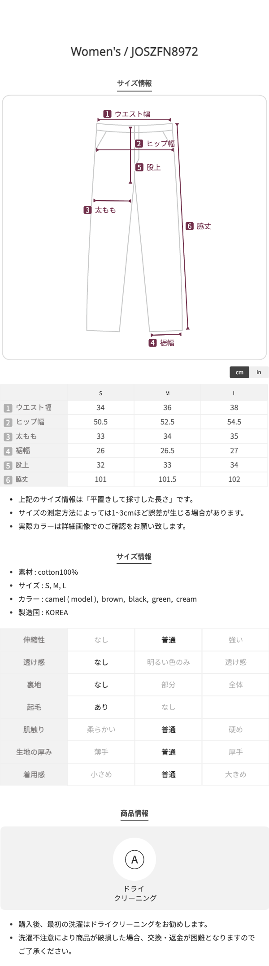Click the サイズ情報 heading above the pants diagram
Image resolution: width=269 pixels, height=966 pixels.
coord(134,83)
